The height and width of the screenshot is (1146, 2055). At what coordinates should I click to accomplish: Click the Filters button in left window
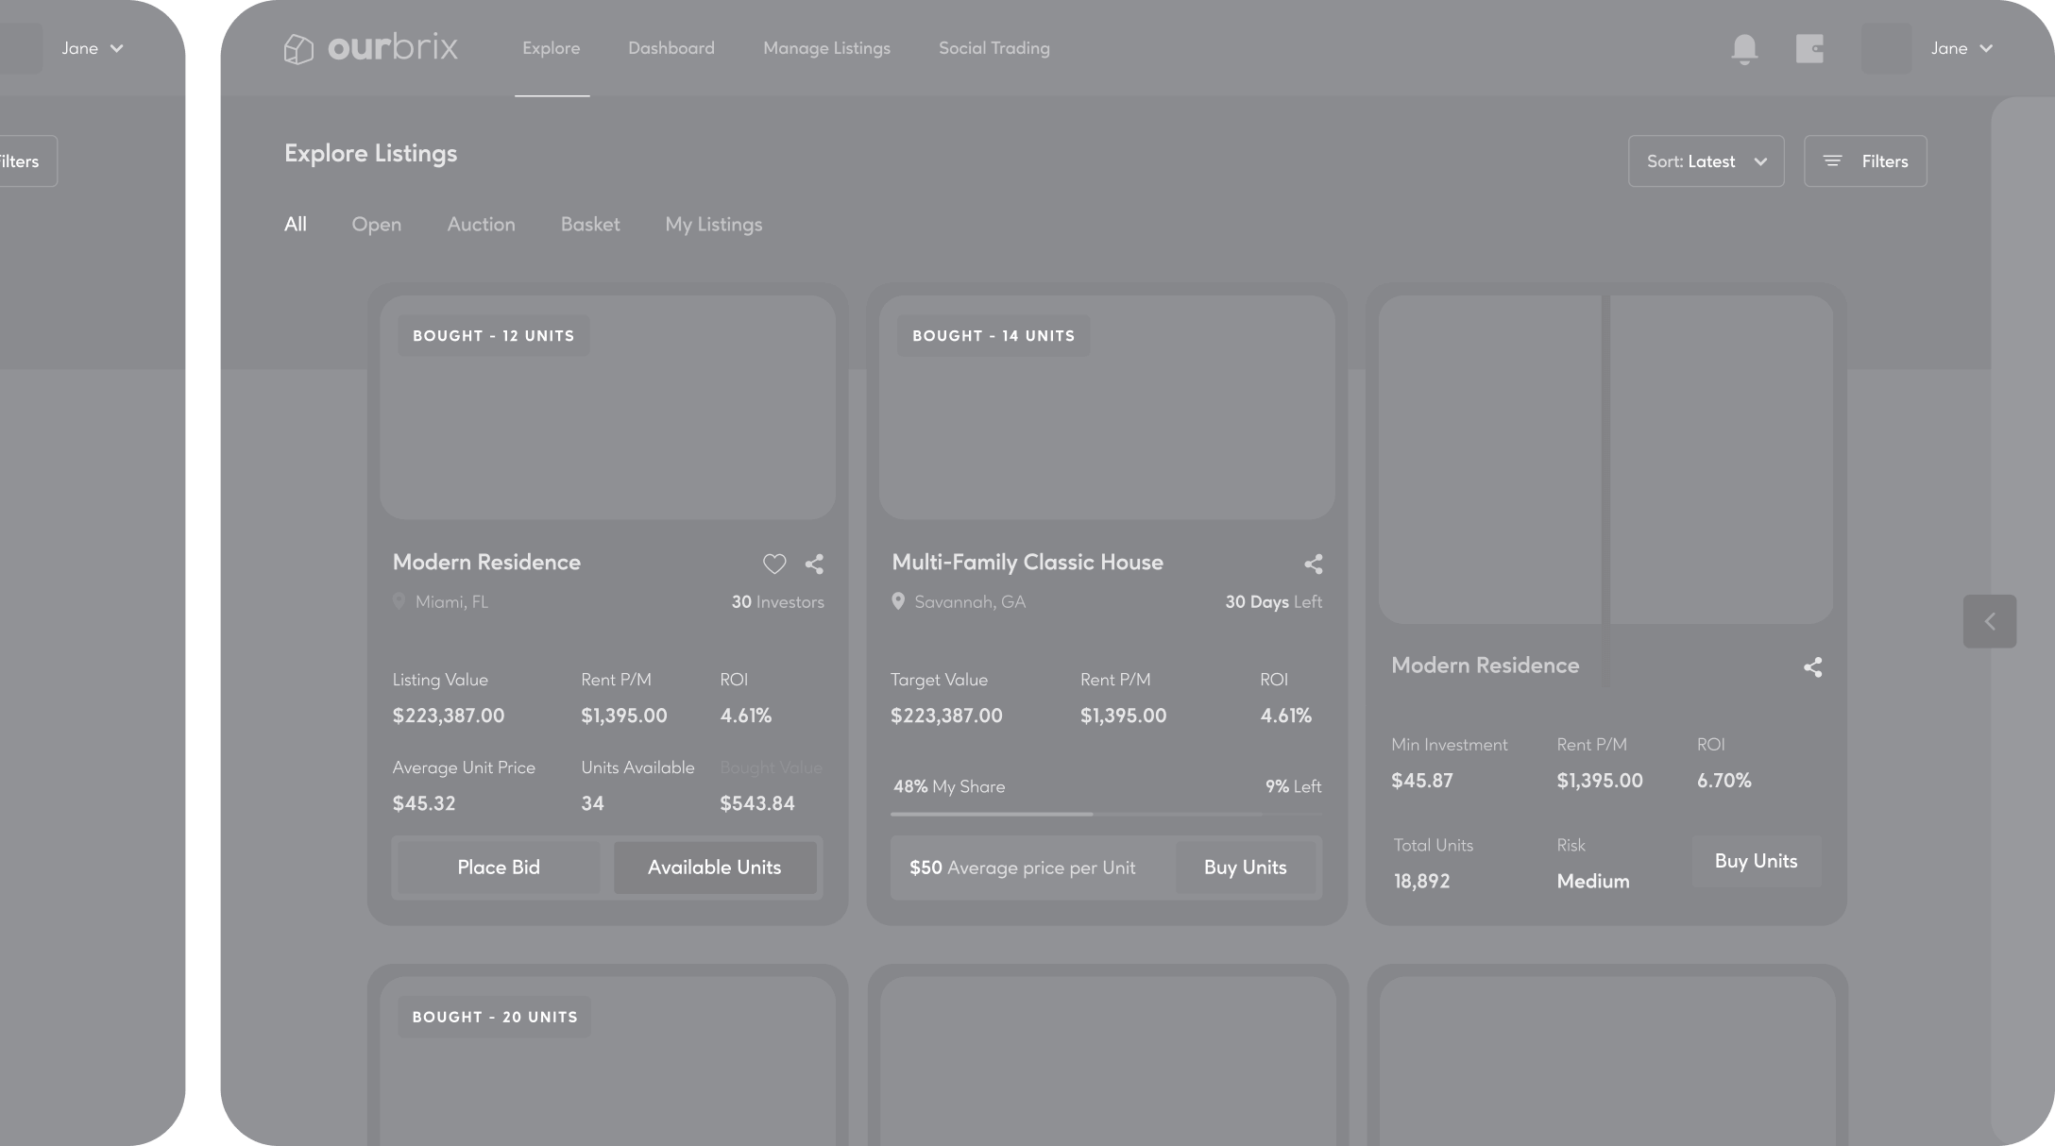coord(26,161)
